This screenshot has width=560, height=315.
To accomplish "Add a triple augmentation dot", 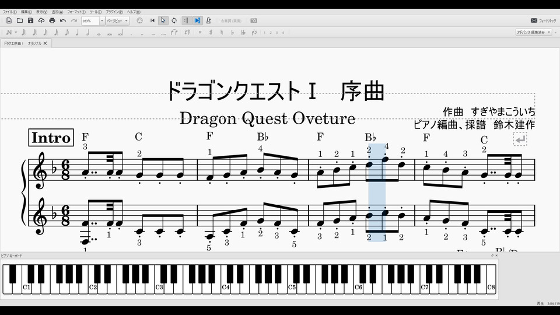I will 153,33.
